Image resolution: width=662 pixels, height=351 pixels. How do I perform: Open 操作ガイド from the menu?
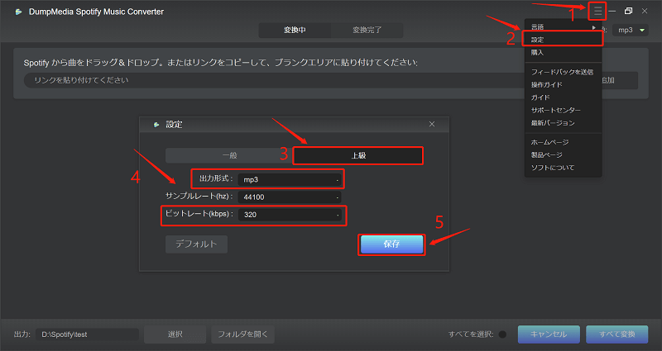click(x=564, y=85)
